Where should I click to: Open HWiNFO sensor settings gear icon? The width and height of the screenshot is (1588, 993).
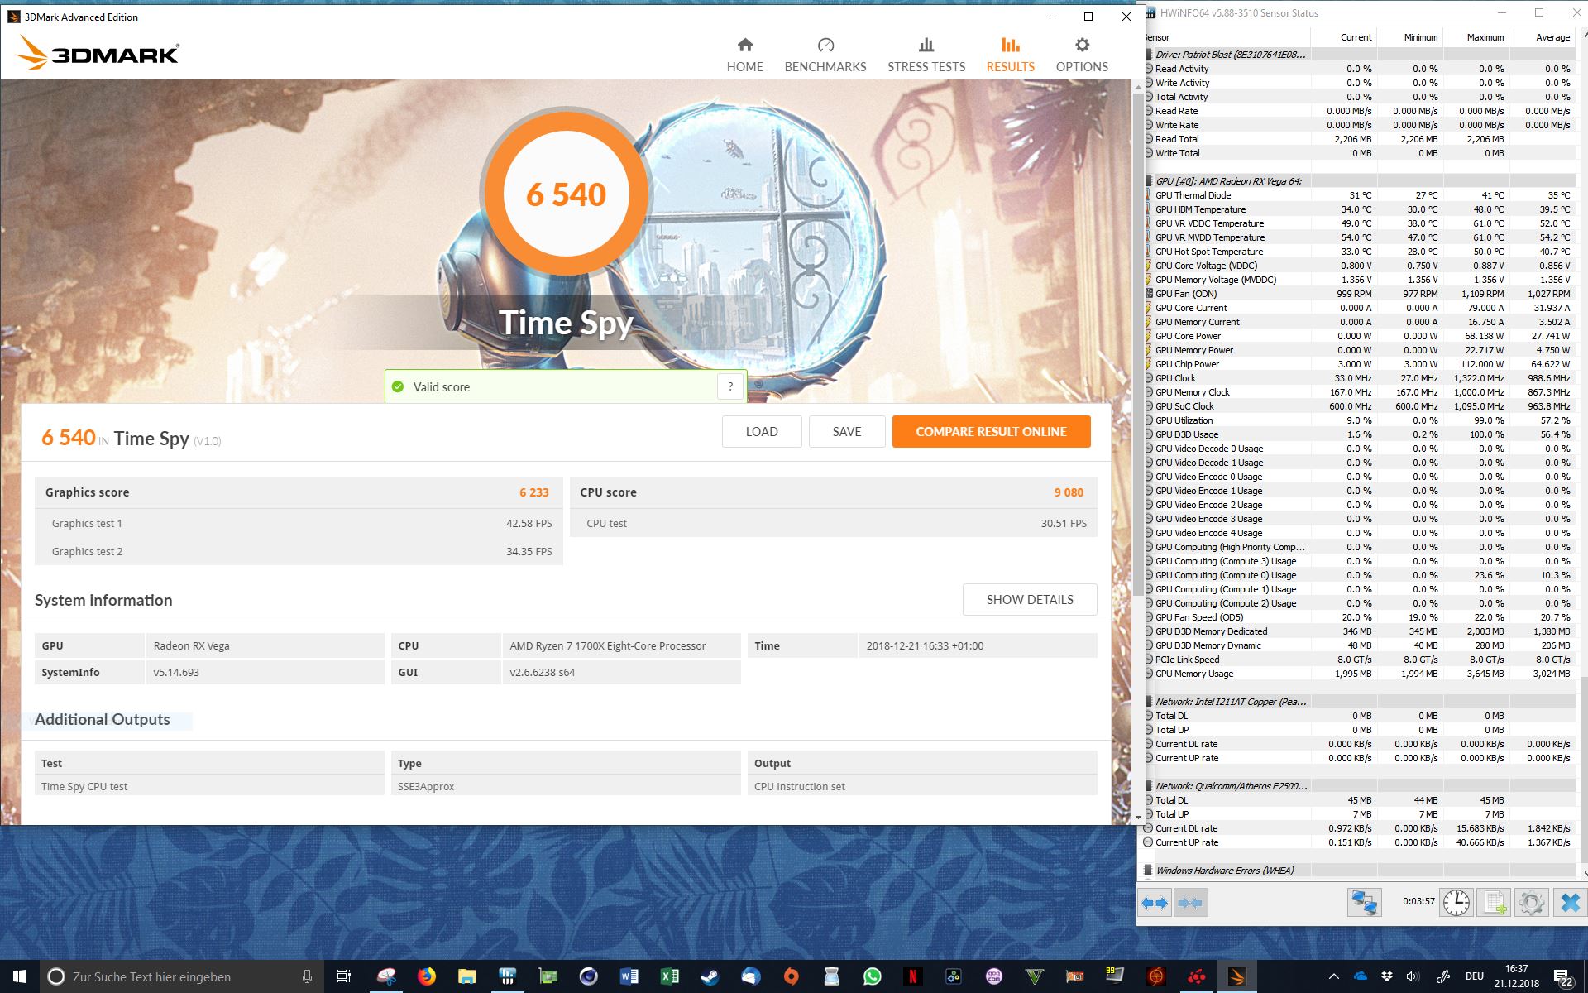pos(1531,903)
